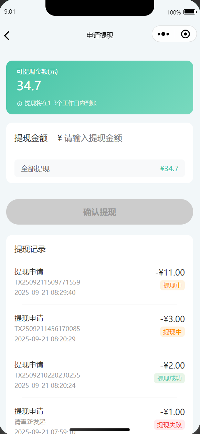Open the mini program three-dots menu
Viewport: 200px width, 434px height.
pyautogui.click(x=163, y=34)
